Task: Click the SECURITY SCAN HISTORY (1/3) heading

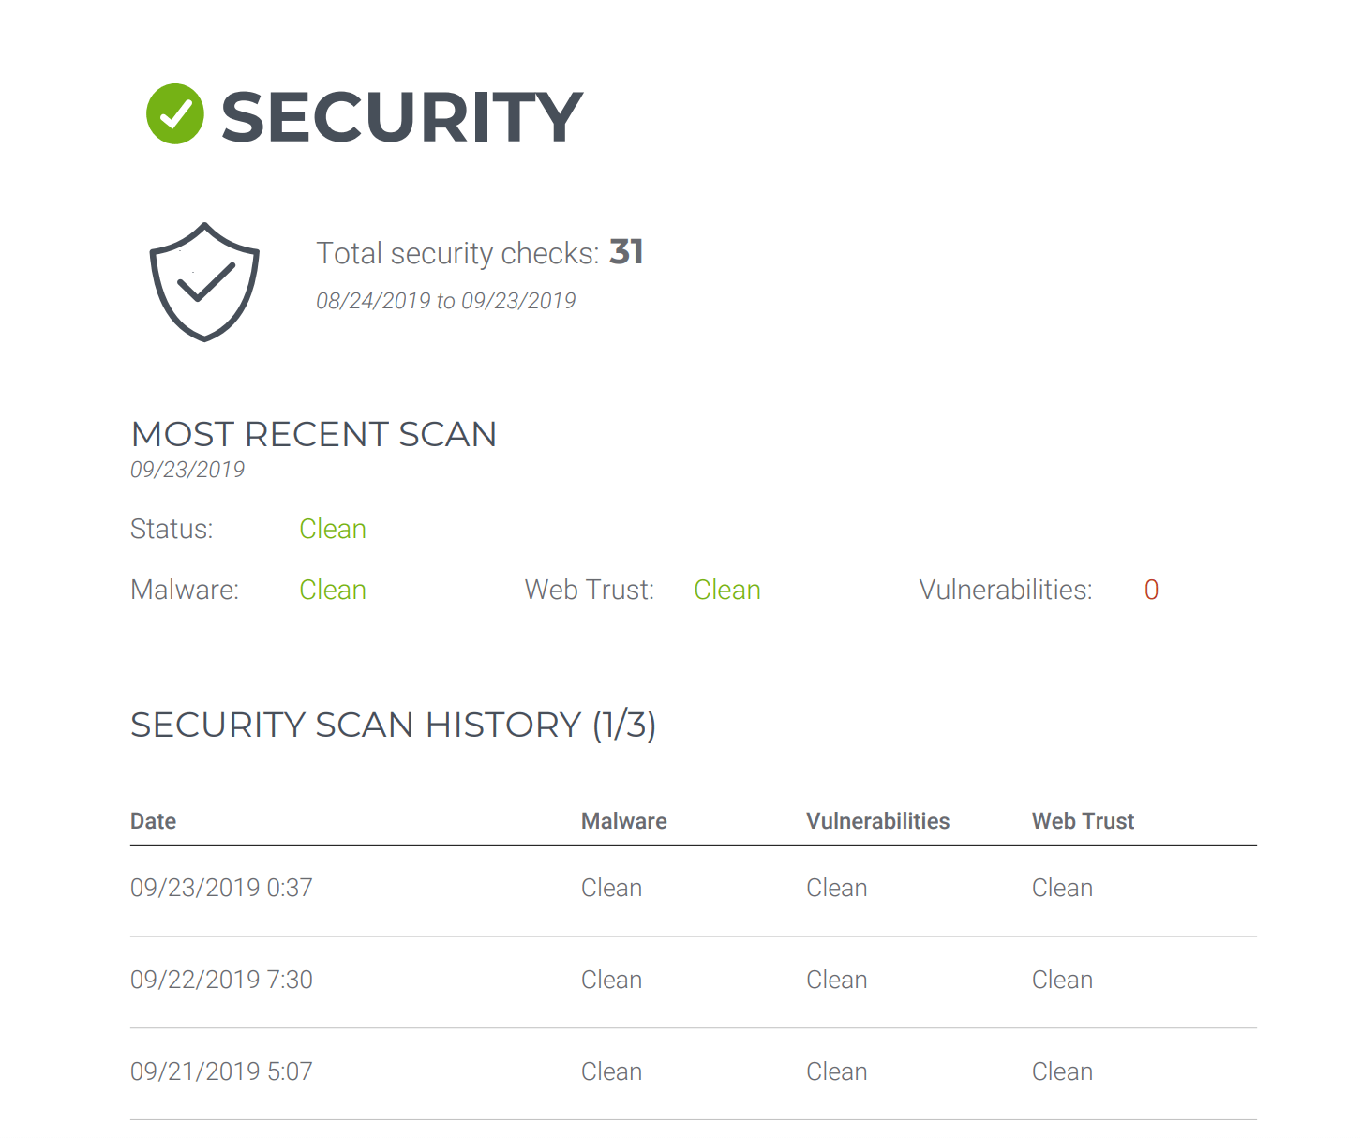Action: pyautogui.click(x=393, y=726)
